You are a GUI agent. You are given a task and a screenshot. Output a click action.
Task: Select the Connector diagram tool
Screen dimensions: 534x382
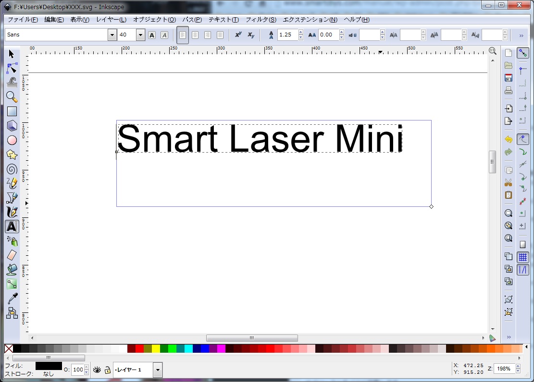(x=12, y=312)
